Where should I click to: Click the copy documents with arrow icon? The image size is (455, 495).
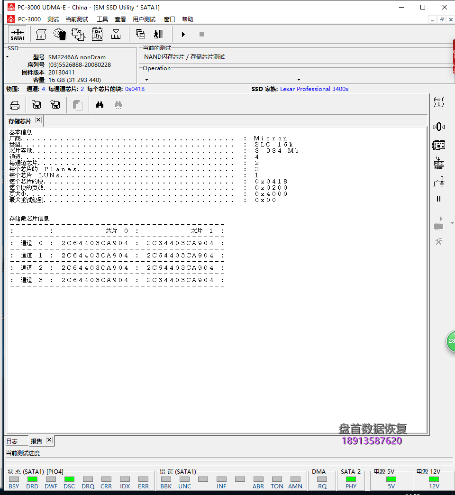pos(78,35)
